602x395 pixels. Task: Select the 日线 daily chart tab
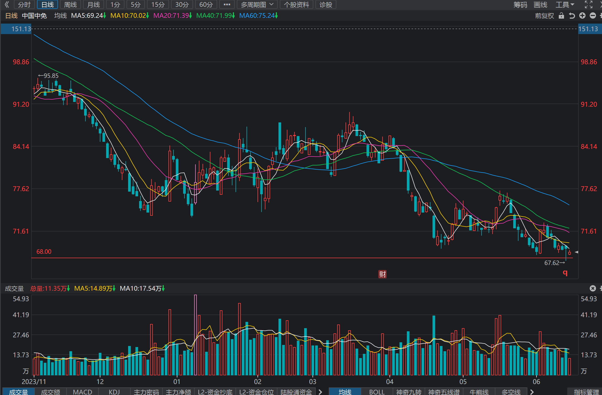47,4
